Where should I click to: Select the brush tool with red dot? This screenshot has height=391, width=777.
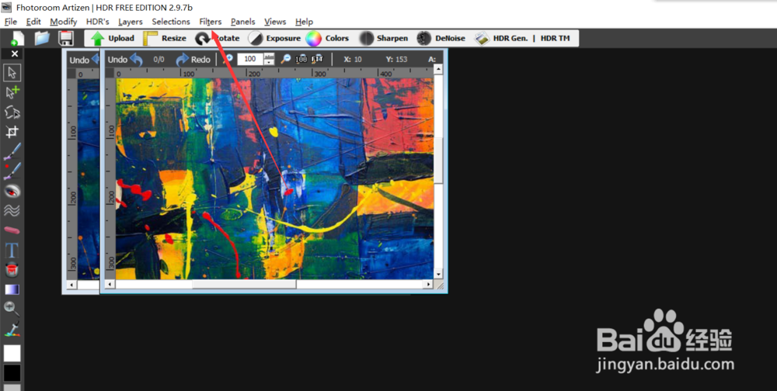pos(12,171)
